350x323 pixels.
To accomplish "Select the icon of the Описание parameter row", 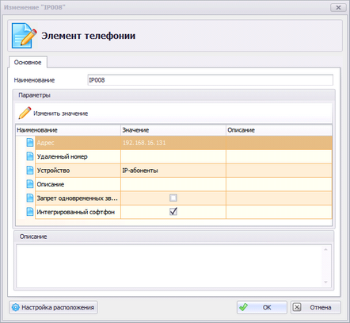I will pyautogui.click(x=30, y=184).
